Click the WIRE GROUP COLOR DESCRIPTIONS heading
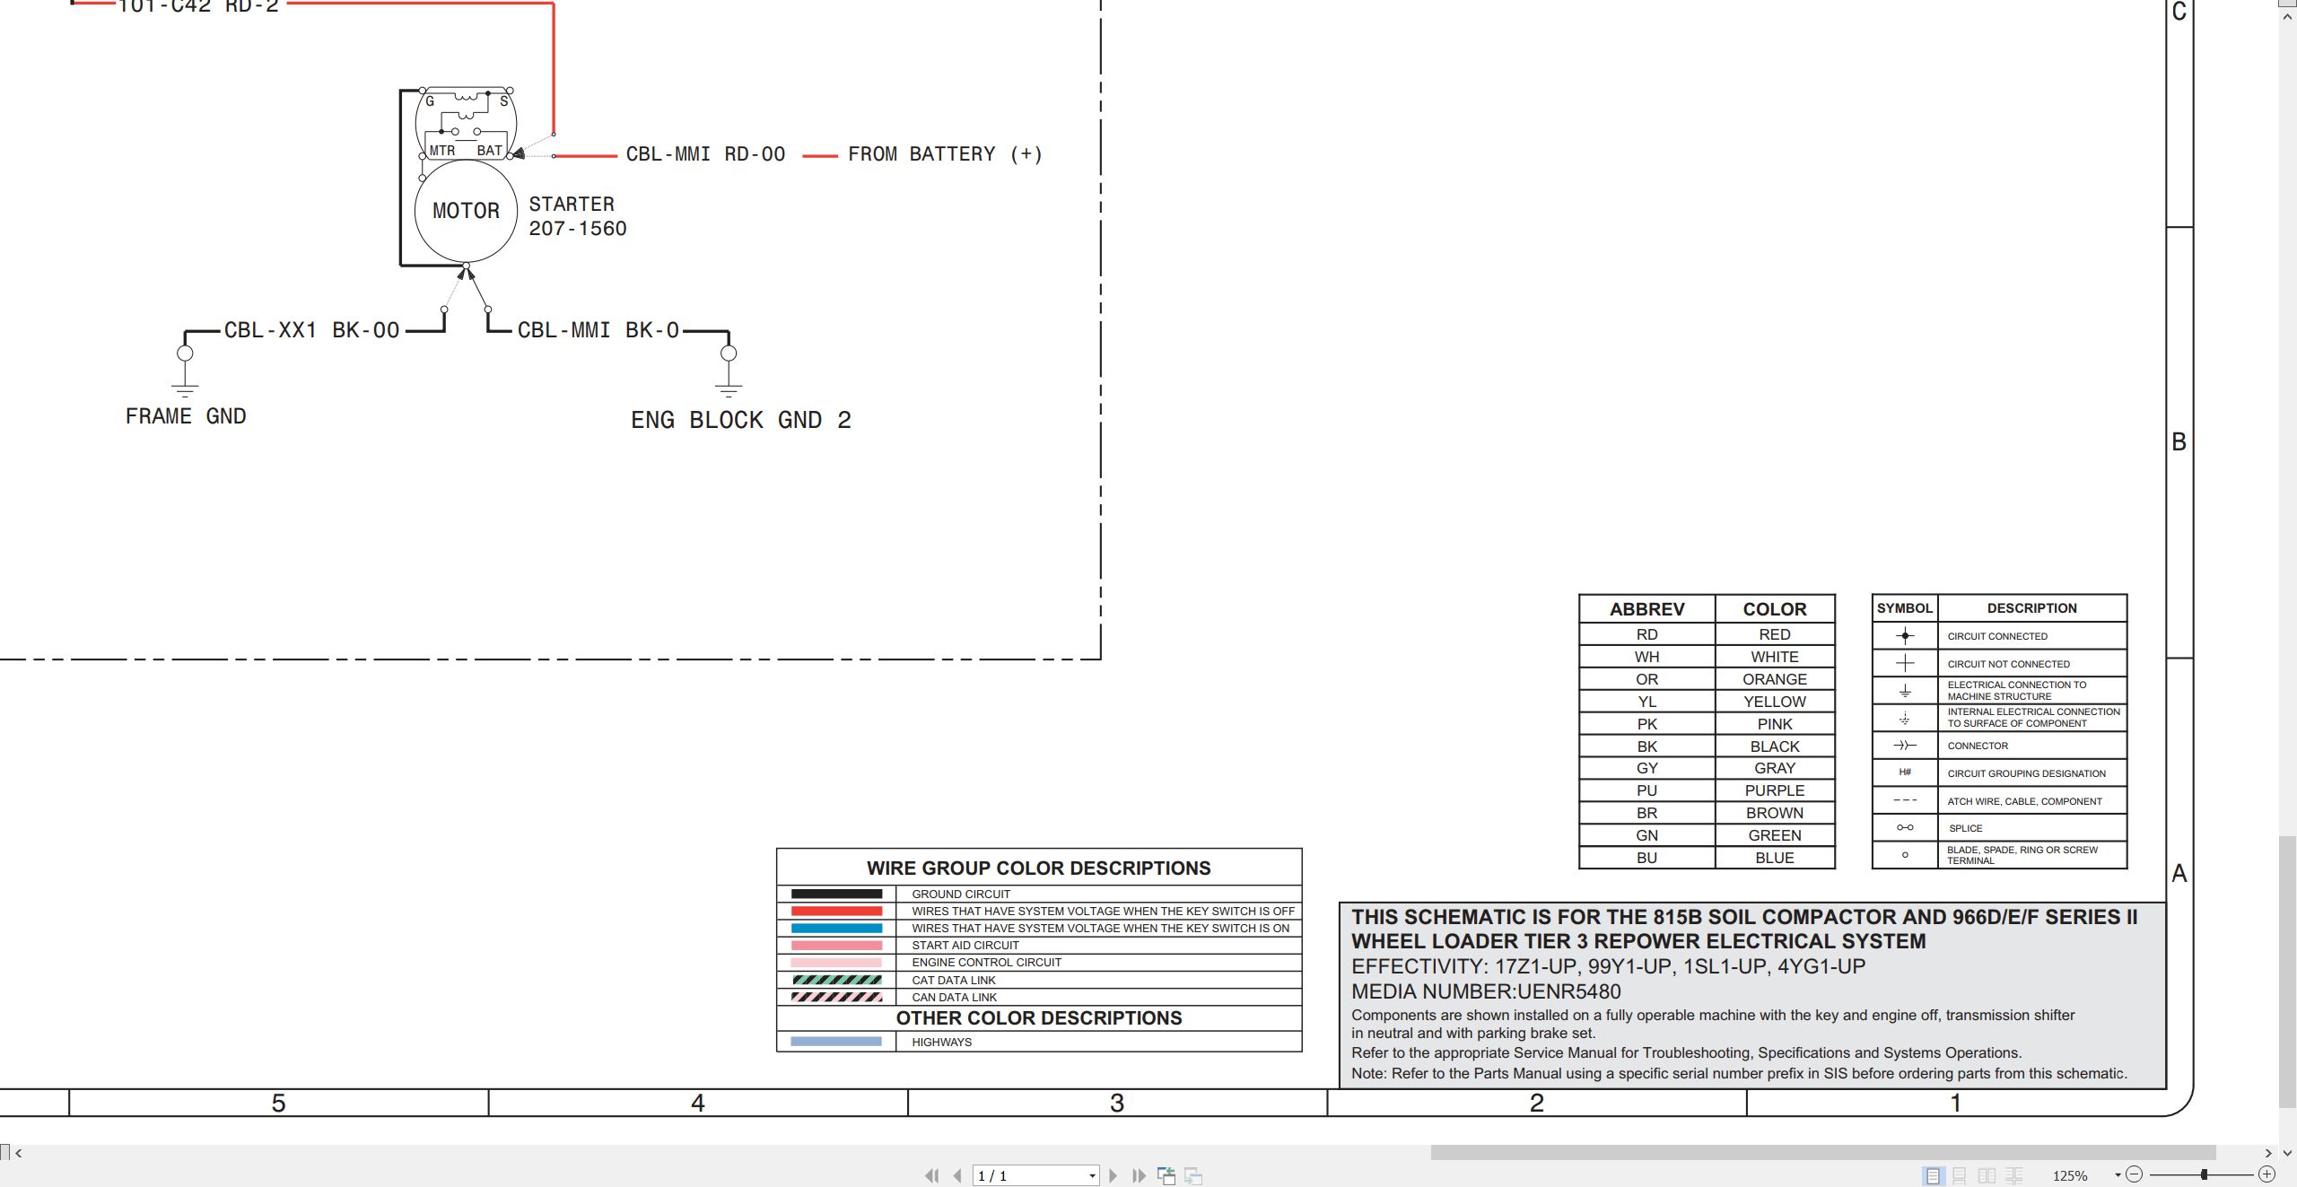2297x1187 pixels. click(1039, 868)
